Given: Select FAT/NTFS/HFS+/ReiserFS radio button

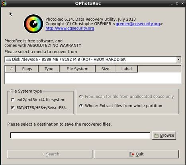Looking at the screenshot, I should pyautogui.click(x=40, y=108).
